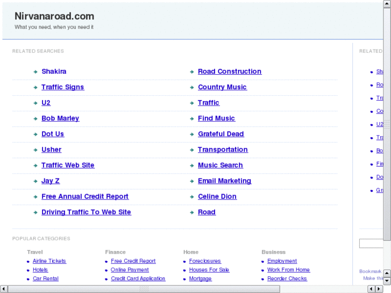
Task: Open the Celine Dion link
Action: 217,196
